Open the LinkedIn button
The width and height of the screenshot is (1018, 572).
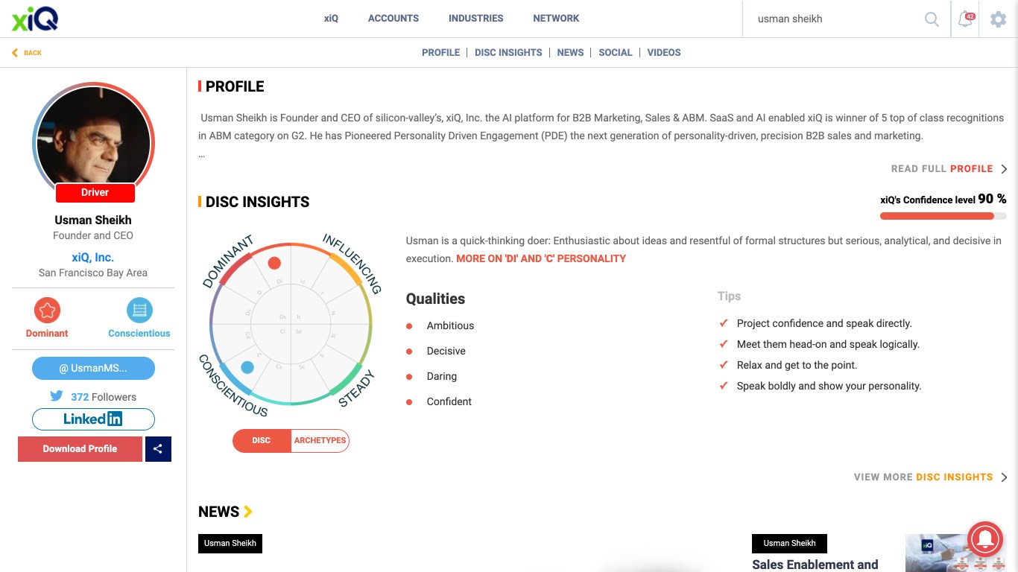tap(93, 419)
